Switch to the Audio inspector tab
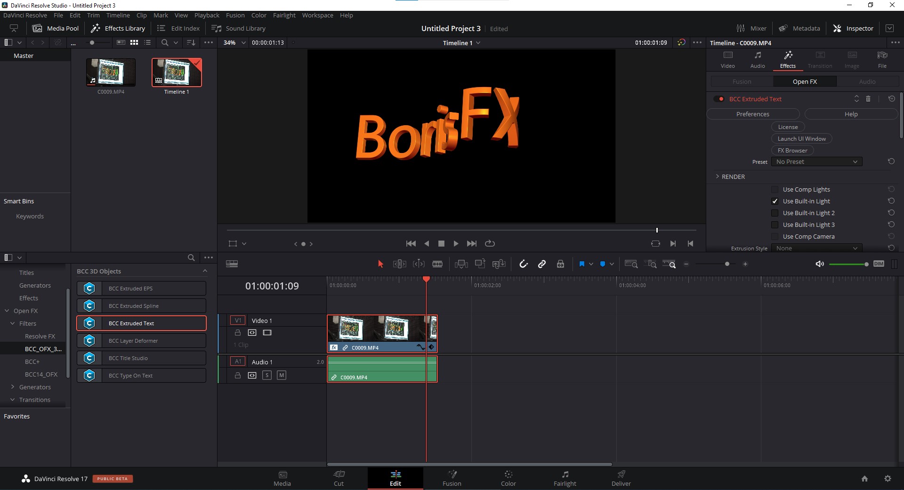This screenshot has width=904, height=490. pos(757,60)
